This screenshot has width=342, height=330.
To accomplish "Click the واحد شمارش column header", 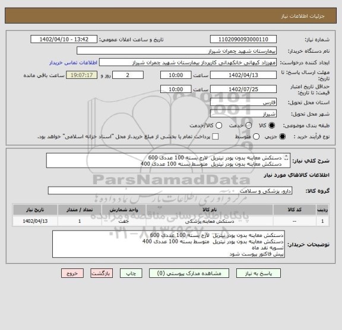I will point(123,210).
